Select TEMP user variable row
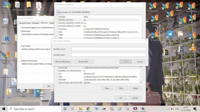 click(99, 35)
